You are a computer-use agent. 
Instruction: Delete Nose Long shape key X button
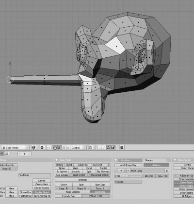point(167,170)
